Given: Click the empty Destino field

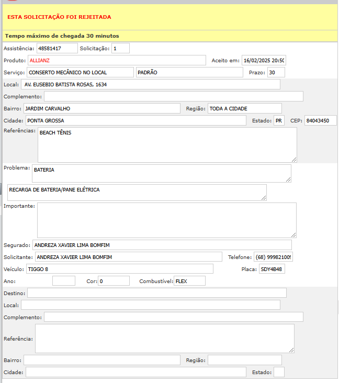Looking at the screenshot, I should tap(156, 292).
